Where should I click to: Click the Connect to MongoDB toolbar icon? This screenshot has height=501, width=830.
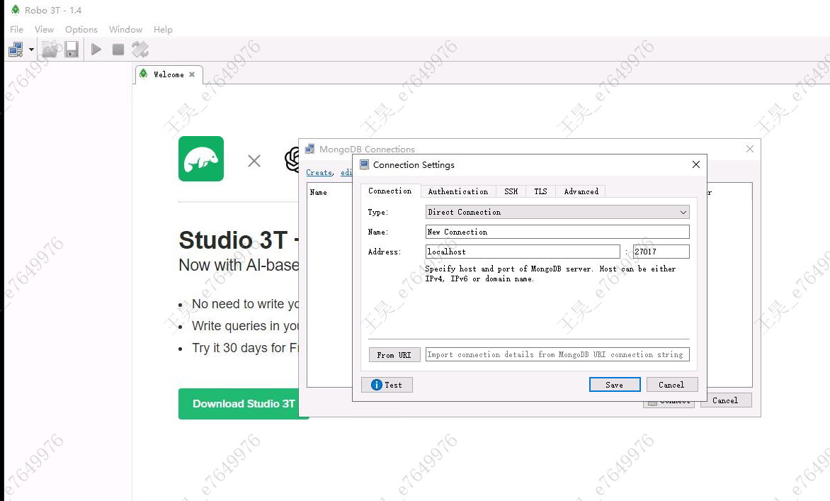click(x=16, y=50)
